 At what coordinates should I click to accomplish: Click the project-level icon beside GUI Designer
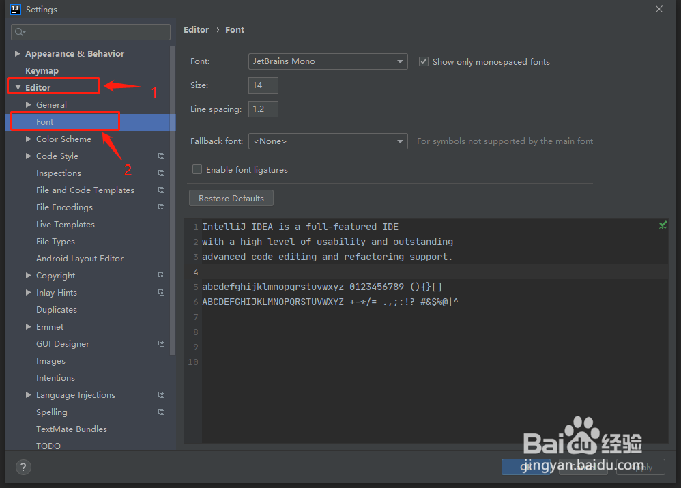coord(162,344)
